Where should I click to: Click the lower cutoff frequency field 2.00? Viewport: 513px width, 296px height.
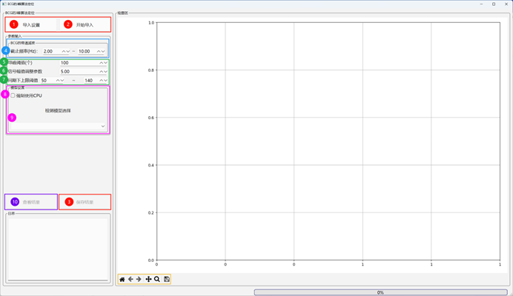pos(50,51)
